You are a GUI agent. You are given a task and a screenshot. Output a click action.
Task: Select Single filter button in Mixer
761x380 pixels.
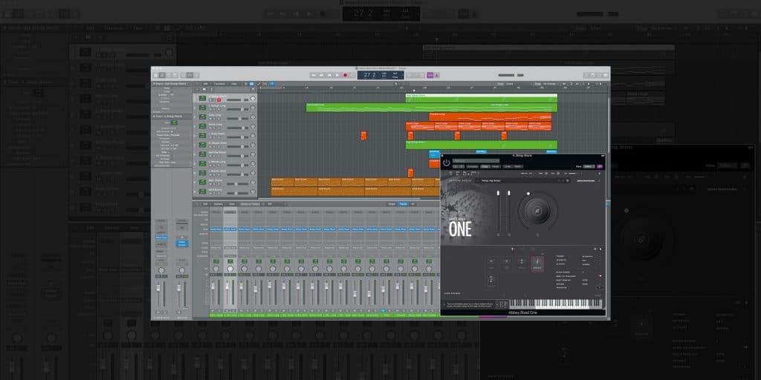(x=391, y=204)
